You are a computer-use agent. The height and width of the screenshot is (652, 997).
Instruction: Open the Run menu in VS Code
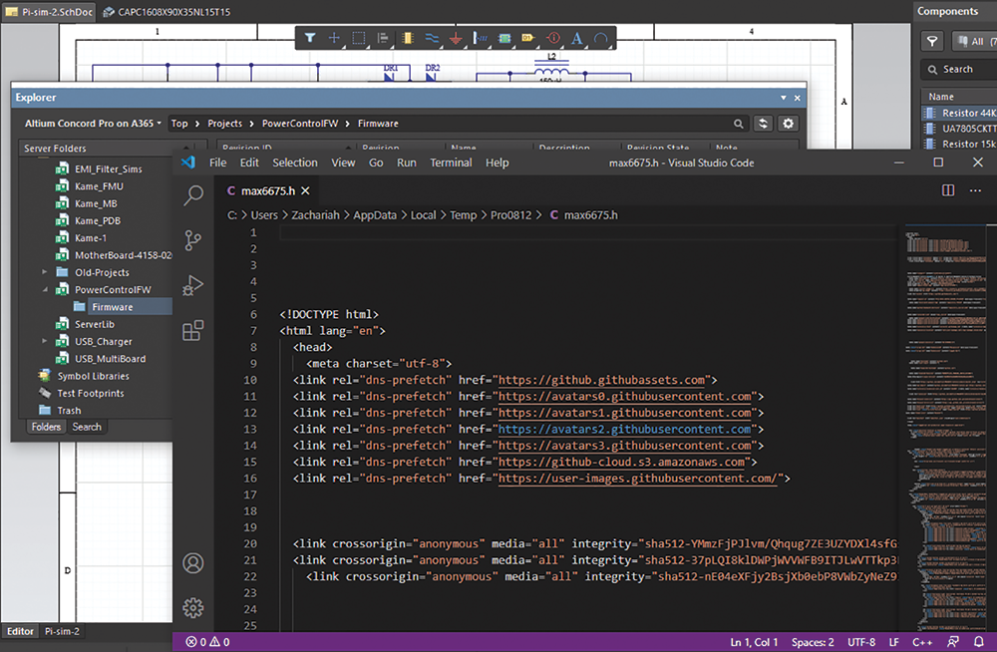point(407,163)
